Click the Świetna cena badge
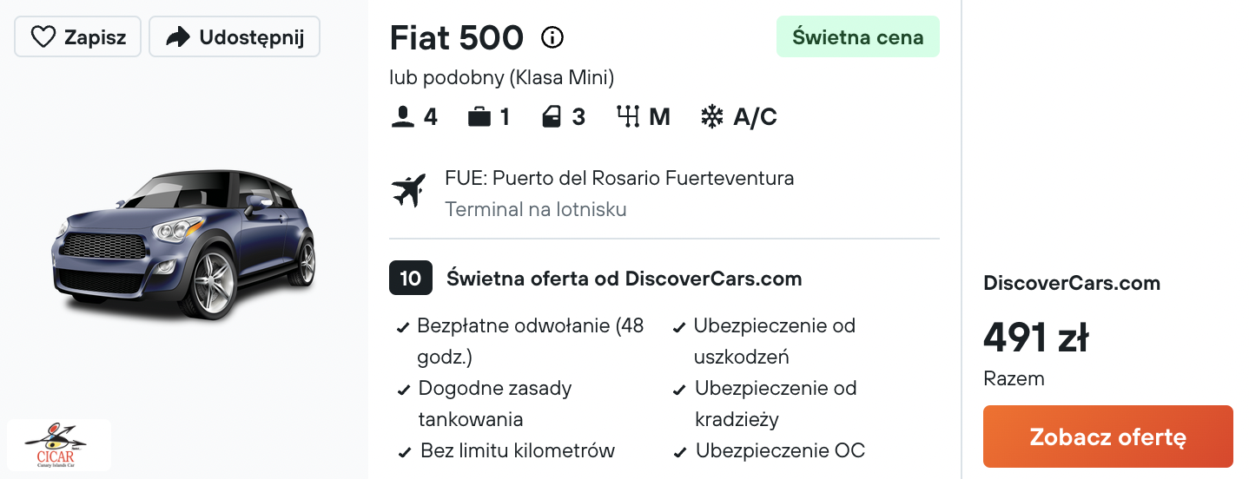The image size is (1249, 479). tap(858, 37)
